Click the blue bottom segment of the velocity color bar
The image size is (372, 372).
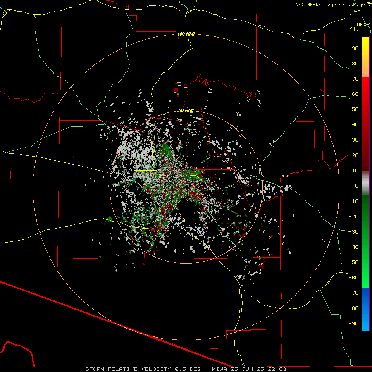click(x=365, y=309)
